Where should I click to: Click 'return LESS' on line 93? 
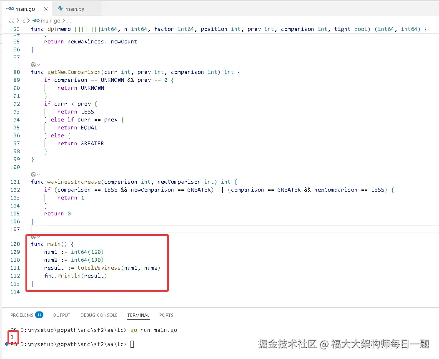tap(75, 112)
